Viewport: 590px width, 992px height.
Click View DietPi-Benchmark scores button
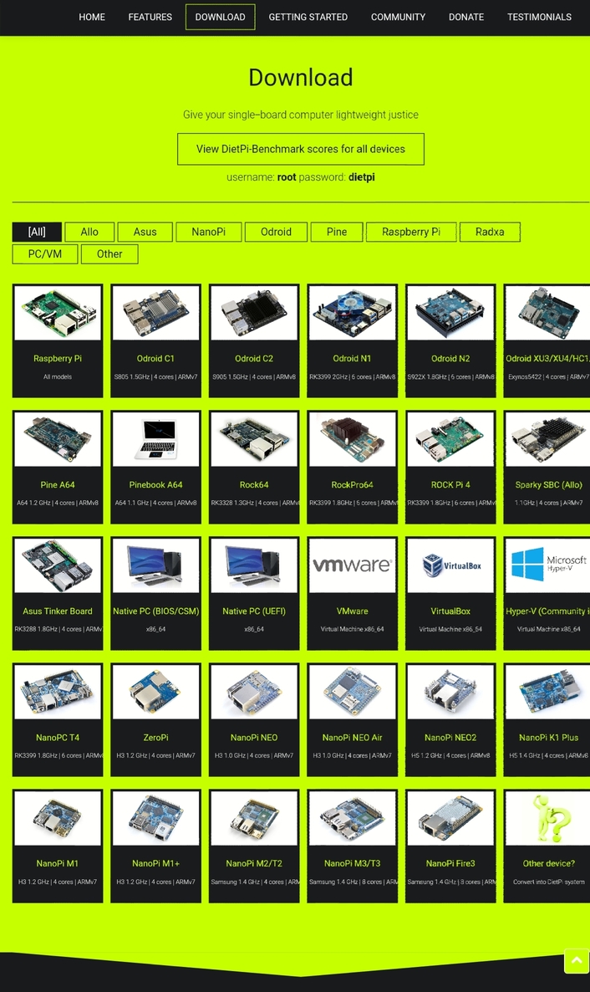coord(300,149)
